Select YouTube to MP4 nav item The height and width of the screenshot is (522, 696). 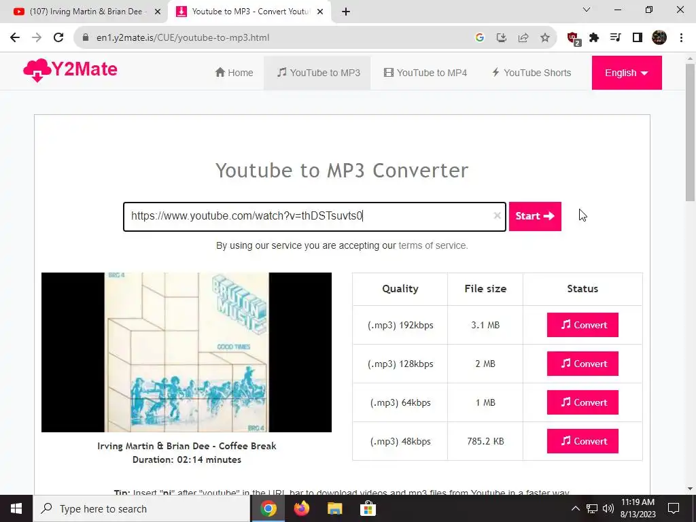(425, 73)
